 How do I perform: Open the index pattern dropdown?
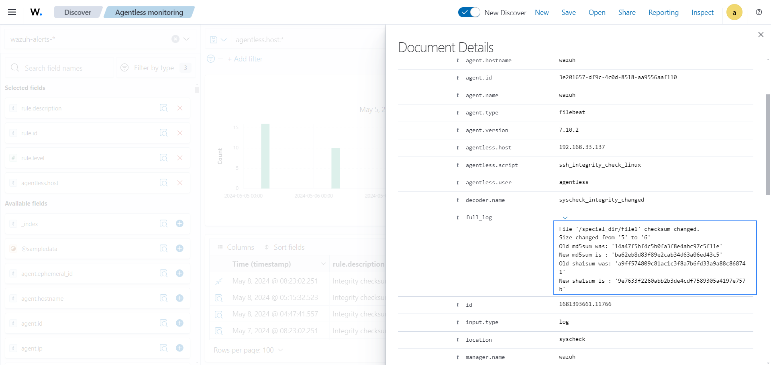point(186,39)
